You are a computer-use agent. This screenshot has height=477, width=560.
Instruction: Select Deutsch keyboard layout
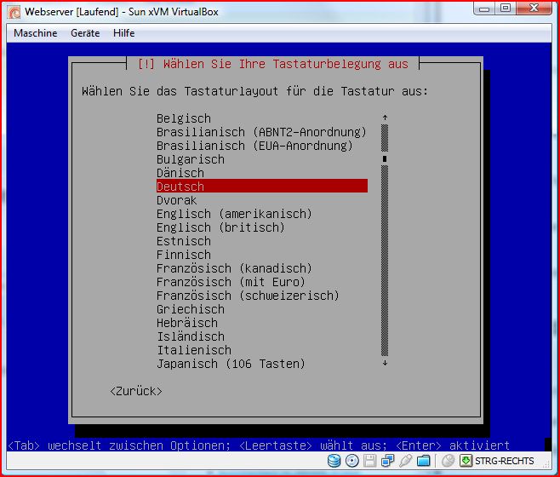[x=180, y=187]
